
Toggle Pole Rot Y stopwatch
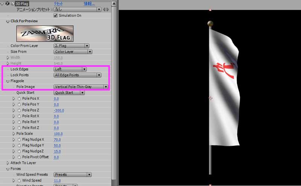point(19,122)
